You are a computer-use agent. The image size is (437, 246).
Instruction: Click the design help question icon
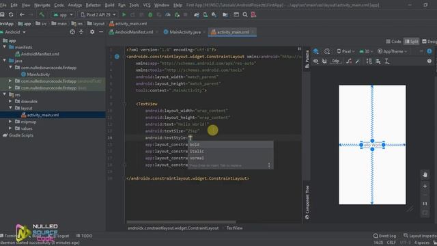[429, 61]
